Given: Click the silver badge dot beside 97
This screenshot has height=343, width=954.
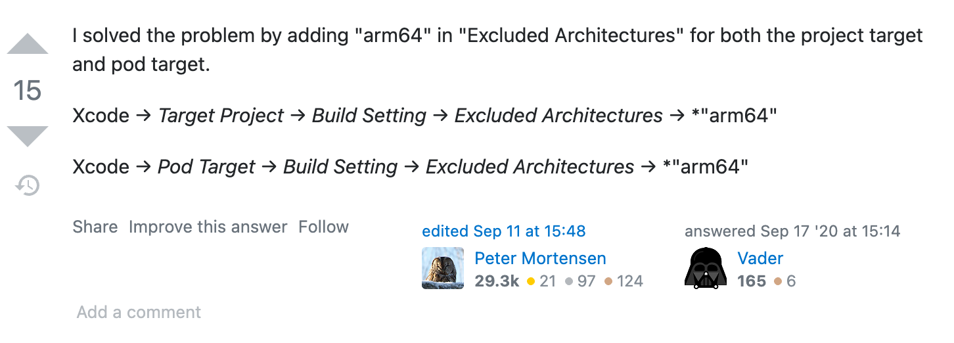Looking at the screenshot, I should 569,282.
